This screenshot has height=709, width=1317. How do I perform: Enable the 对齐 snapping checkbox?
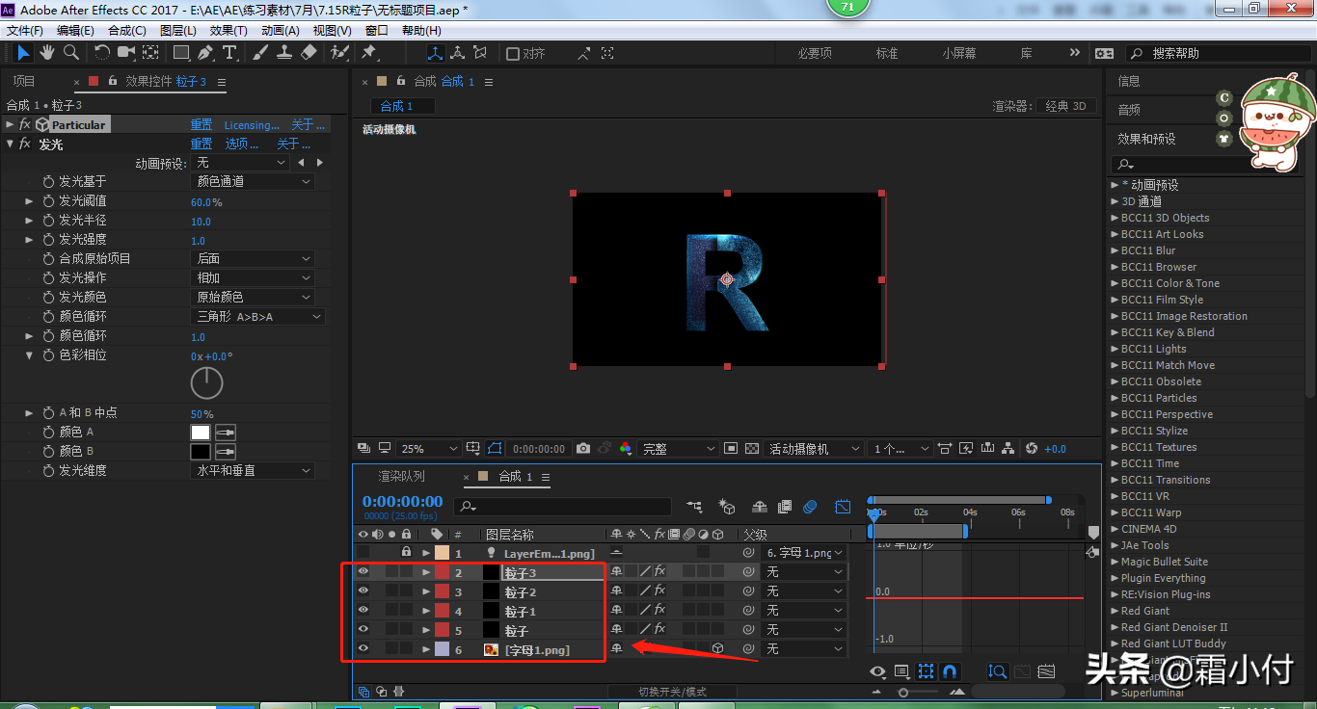click(513, 54)
